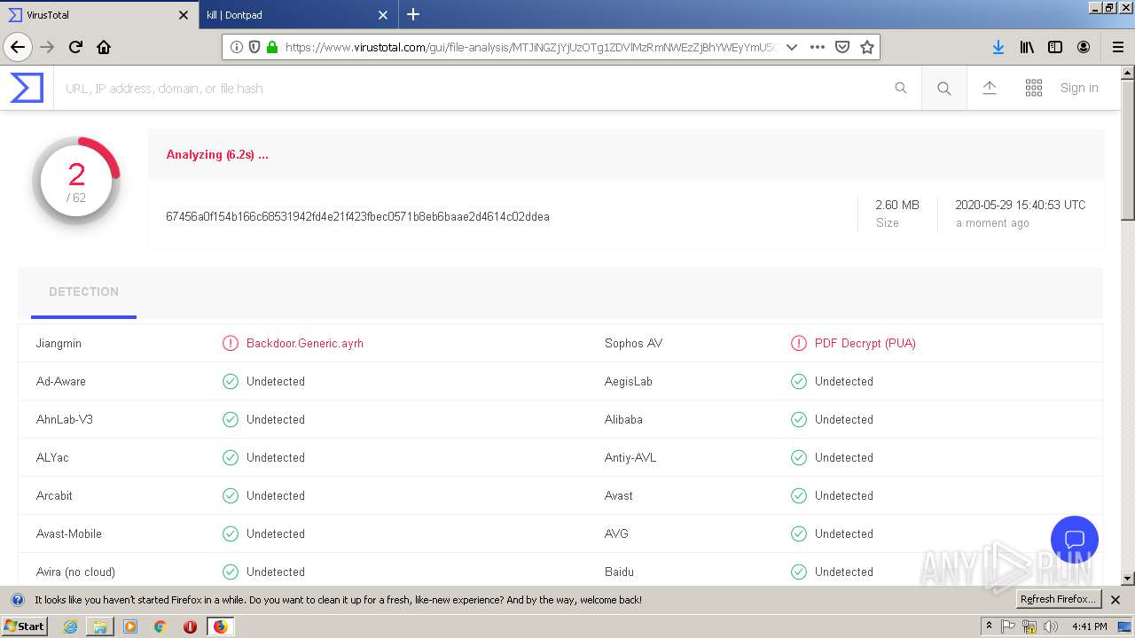The height and width of the screenshot is (638, 1135).
Task: Close the VirusTotal tab
Action: [x=184, y=15]
